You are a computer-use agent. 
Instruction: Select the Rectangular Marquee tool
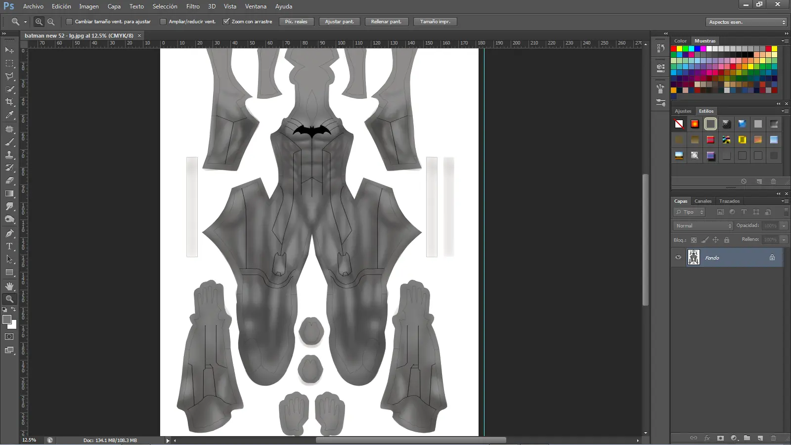coord(9,63)
